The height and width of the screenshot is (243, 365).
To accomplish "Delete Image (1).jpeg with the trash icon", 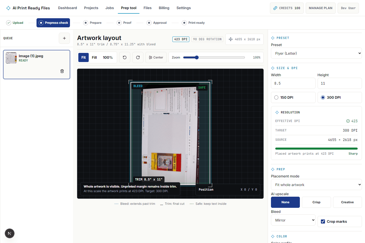I will coord(62,71).
